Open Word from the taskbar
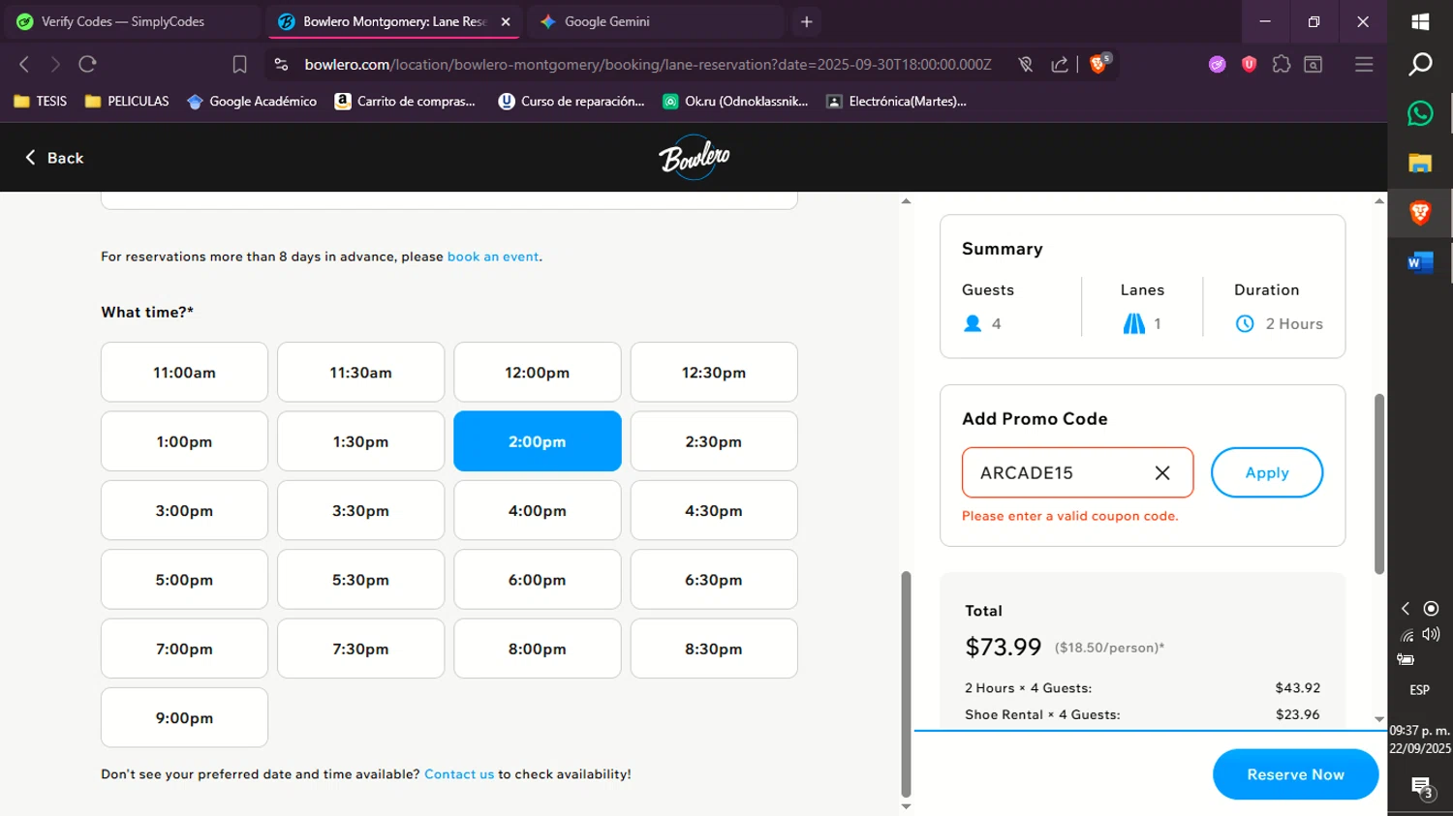This screenshot has width=1453, height=816. (1420, 261)
